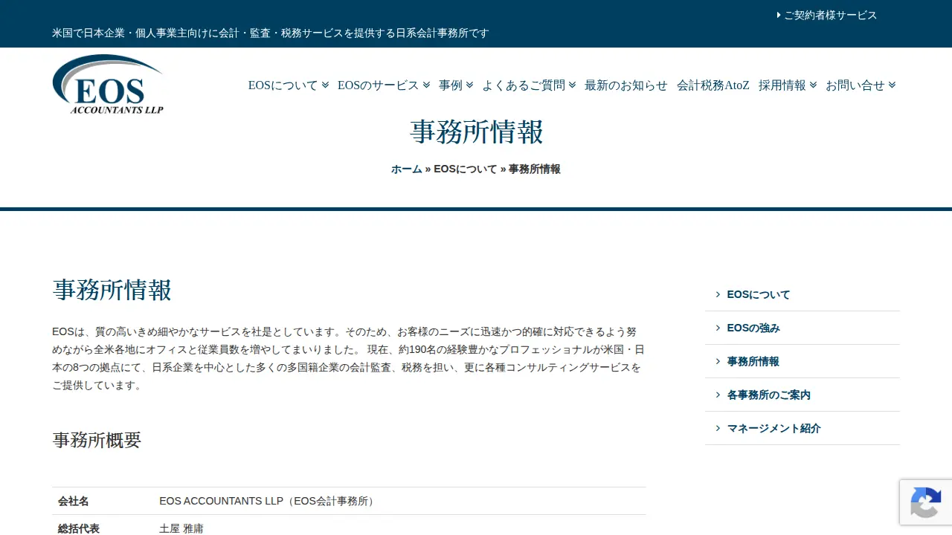Expand the EOSのサービス dropdown arrow
952x535 pixels.
click(426, 85)
